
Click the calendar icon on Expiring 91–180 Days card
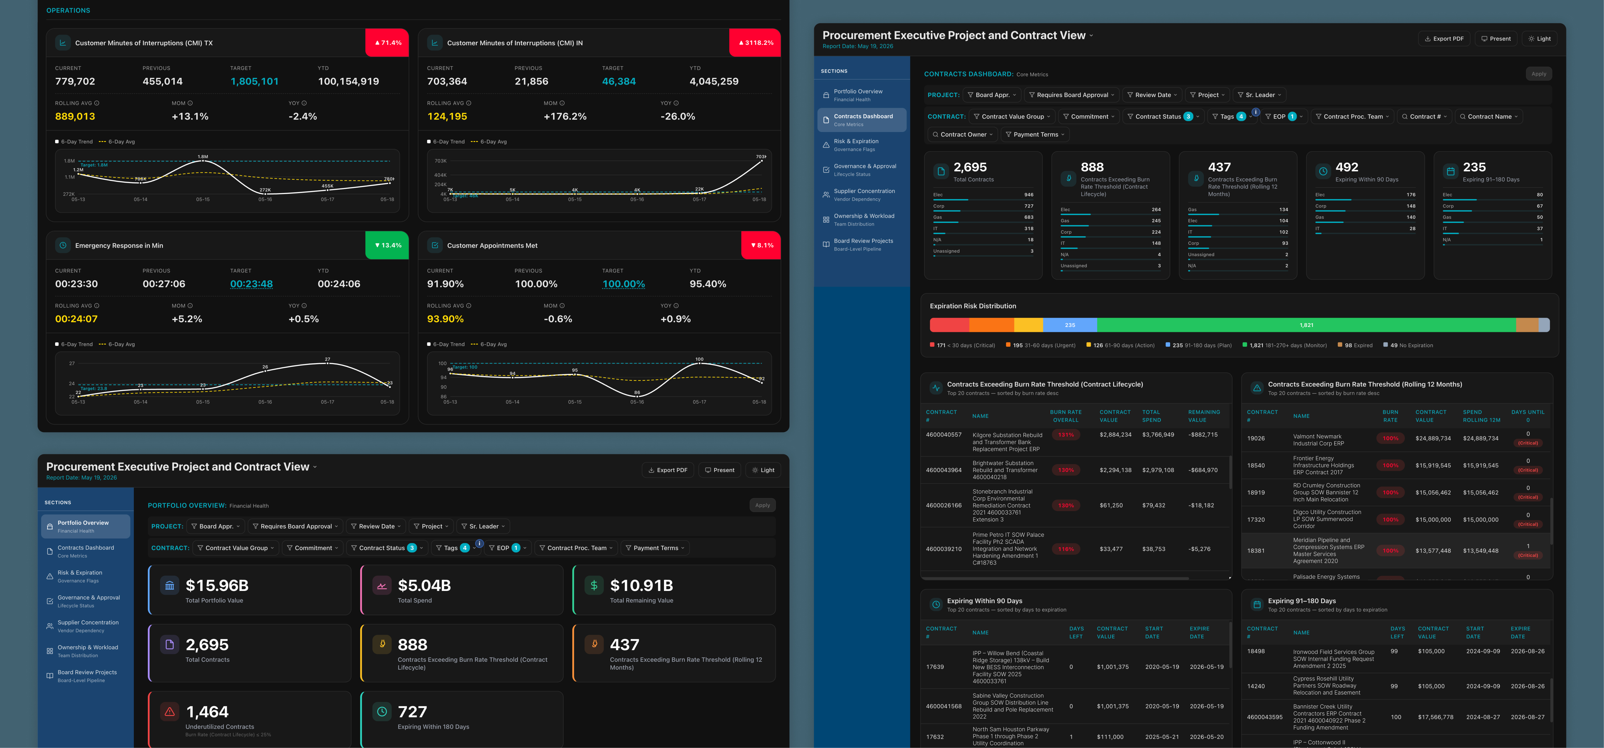point(1450,171)
